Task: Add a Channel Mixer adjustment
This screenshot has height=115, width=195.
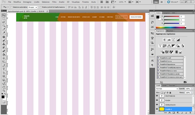Action: (x=182, y=46)
